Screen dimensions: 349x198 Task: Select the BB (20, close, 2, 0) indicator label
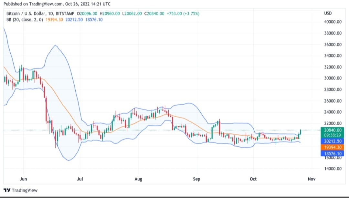point(25,20)
